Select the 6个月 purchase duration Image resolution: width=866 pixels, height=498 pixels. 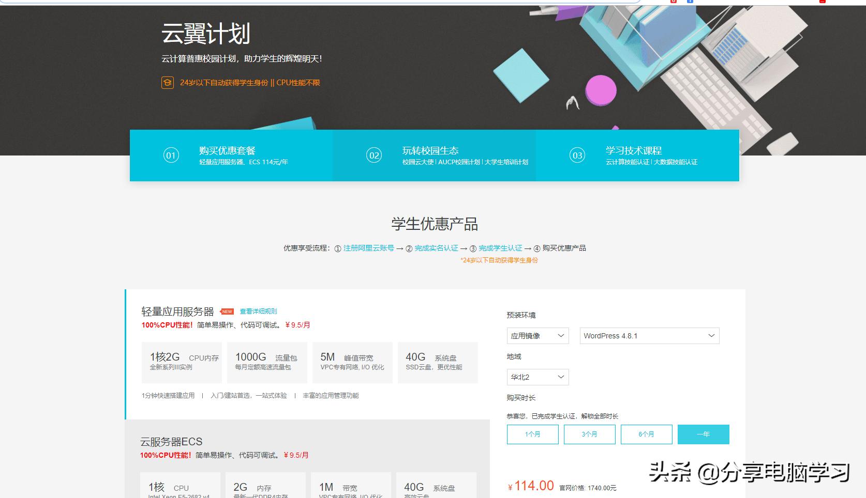click(646, 434)
